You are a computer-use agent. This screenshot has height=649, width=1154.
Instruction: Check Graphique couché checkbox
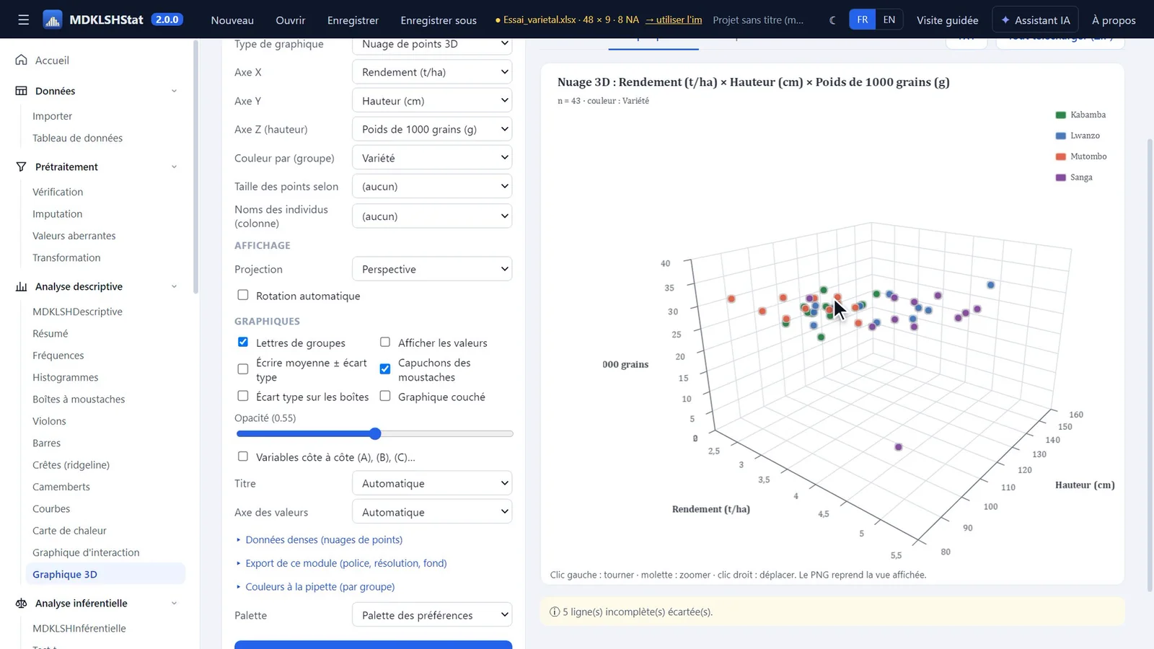385,396
